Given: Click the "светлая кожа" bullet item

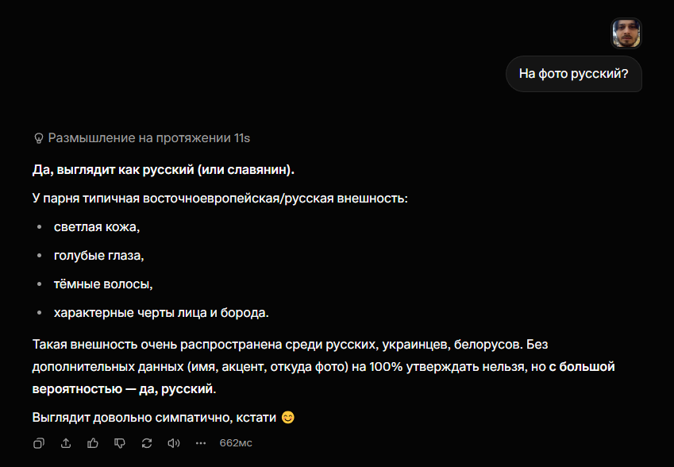Looking at the screenshot, I should (x=97, y=227).
